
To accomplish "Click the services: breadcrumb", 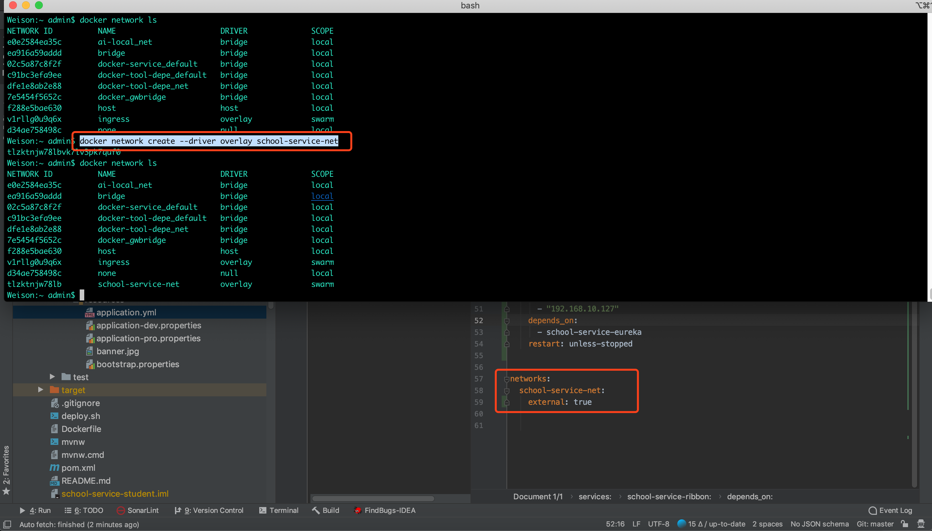I will pos(595,496).
